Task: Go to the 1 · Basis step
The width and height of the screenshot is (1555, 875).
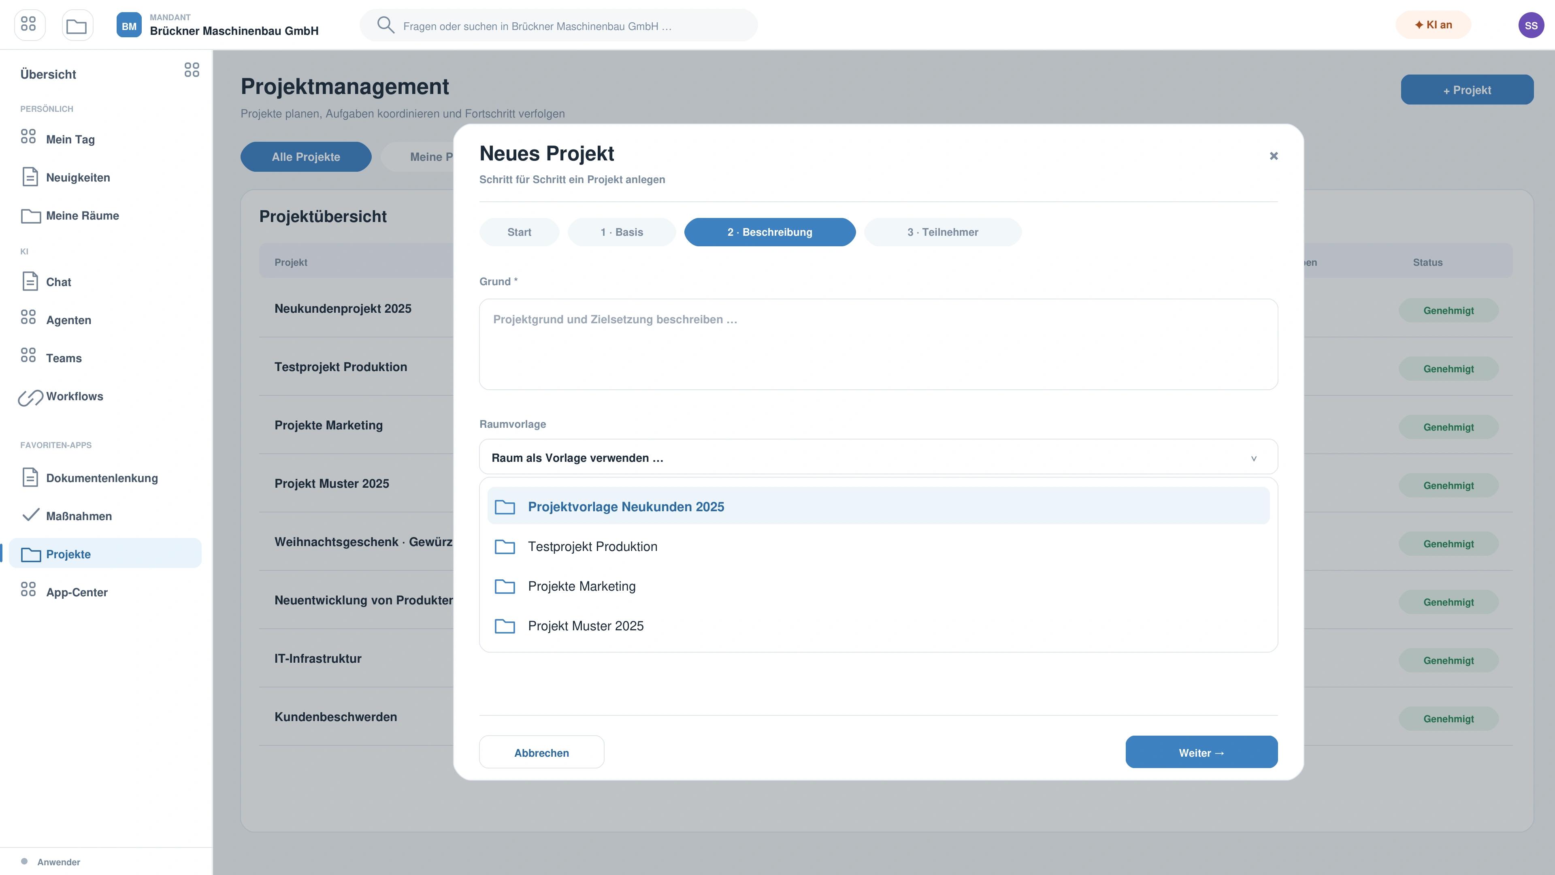Action: (621, 232)
